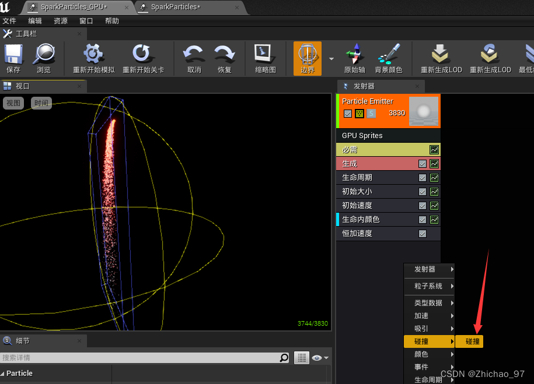Image resolution: width=534 pixels, height=384 pixels.
Task: Open the curve graph icon on 初始大小 row
Action: (434, 192)
